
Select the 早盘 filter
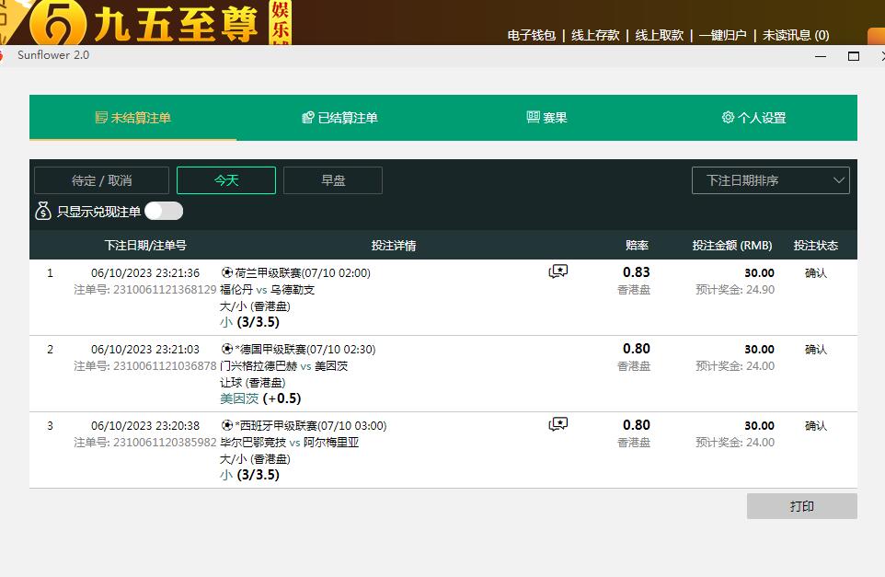click(x=333, y=180)
